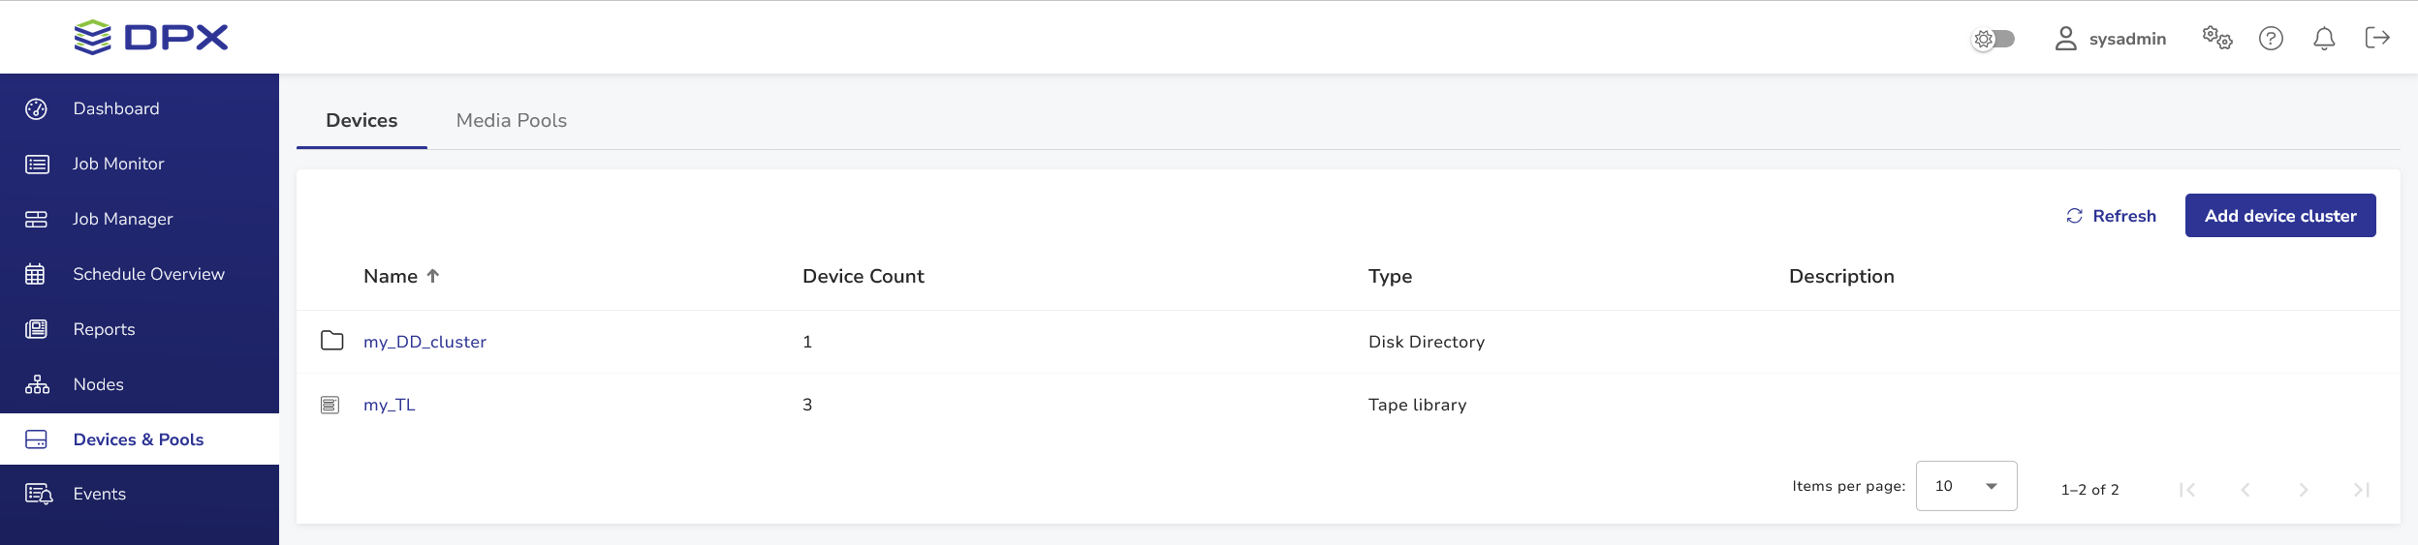Click the Dashboard gauge icon
Image resolution: width=2418 pixels, height=545 pixels.
click(37, 108)
